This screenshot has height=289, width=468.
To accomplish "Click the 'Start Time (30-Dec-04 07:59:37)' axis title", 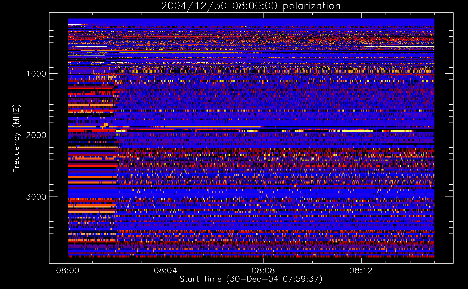I will click(x=251, y=279).
